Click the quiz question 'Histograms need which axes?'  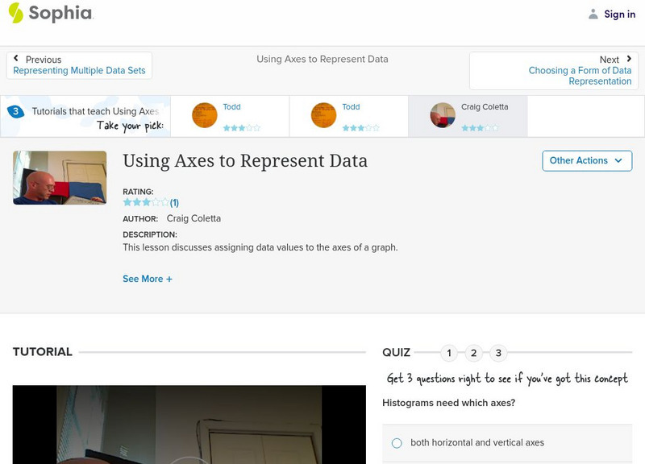[449, 403]
